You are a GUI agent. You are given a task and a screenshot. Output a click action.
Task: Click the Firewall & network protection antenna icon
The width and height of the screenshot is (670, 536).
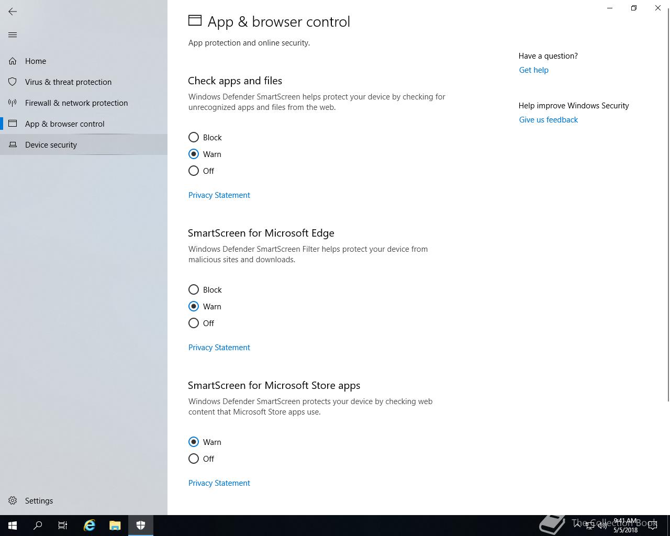(x=13, y=103)
